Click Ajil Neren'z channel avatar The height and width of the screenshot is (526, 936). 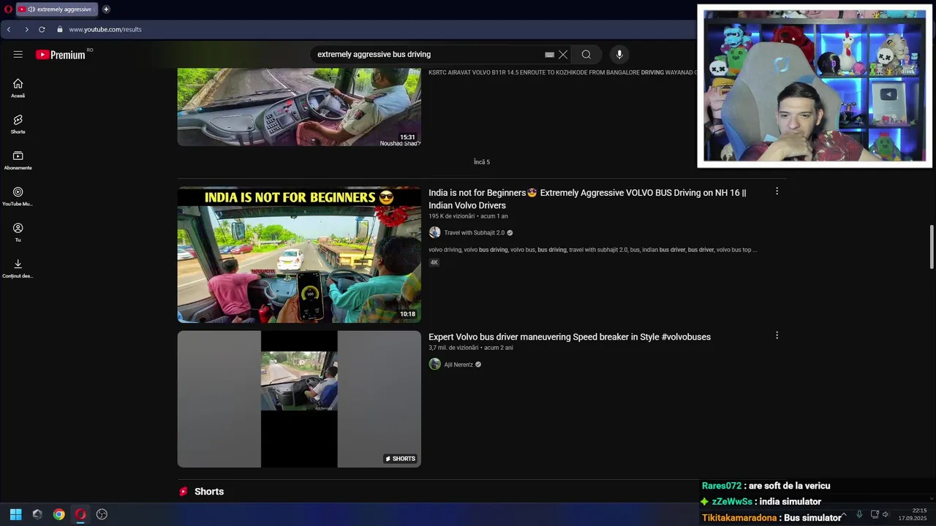pos(434,364)
